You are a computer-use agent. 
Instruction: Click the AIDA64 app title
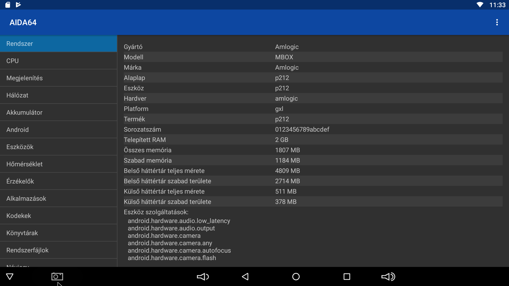pyautogui.click(x=23, y=23)
